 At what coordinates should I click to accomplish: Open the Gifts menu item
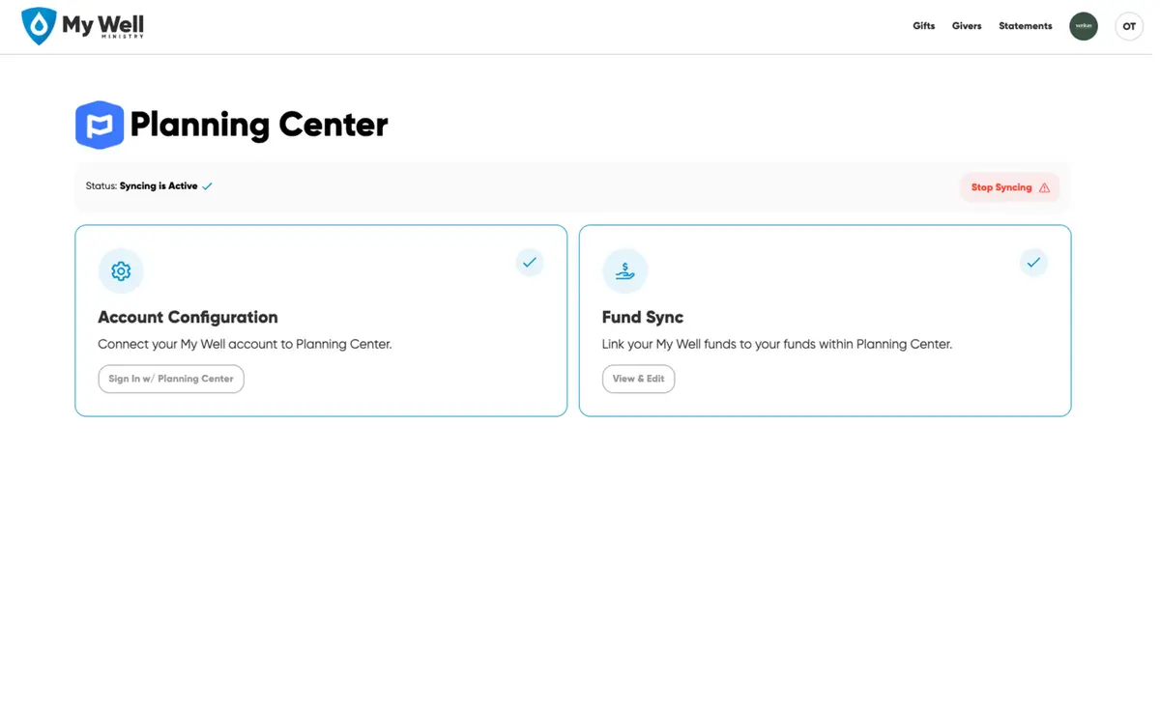923,26
